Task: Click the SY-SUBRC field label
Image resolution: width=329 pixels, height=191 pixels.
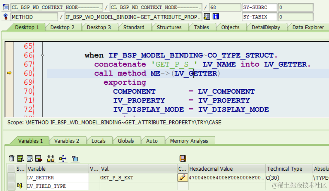Action: coord(259,7)
